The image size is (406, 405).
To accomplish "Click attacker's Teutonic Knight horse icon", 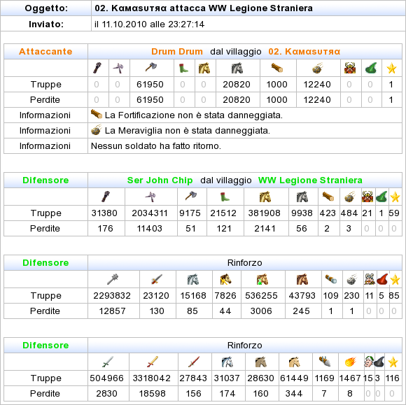I will pyautogui.click(x=237, y=68).
